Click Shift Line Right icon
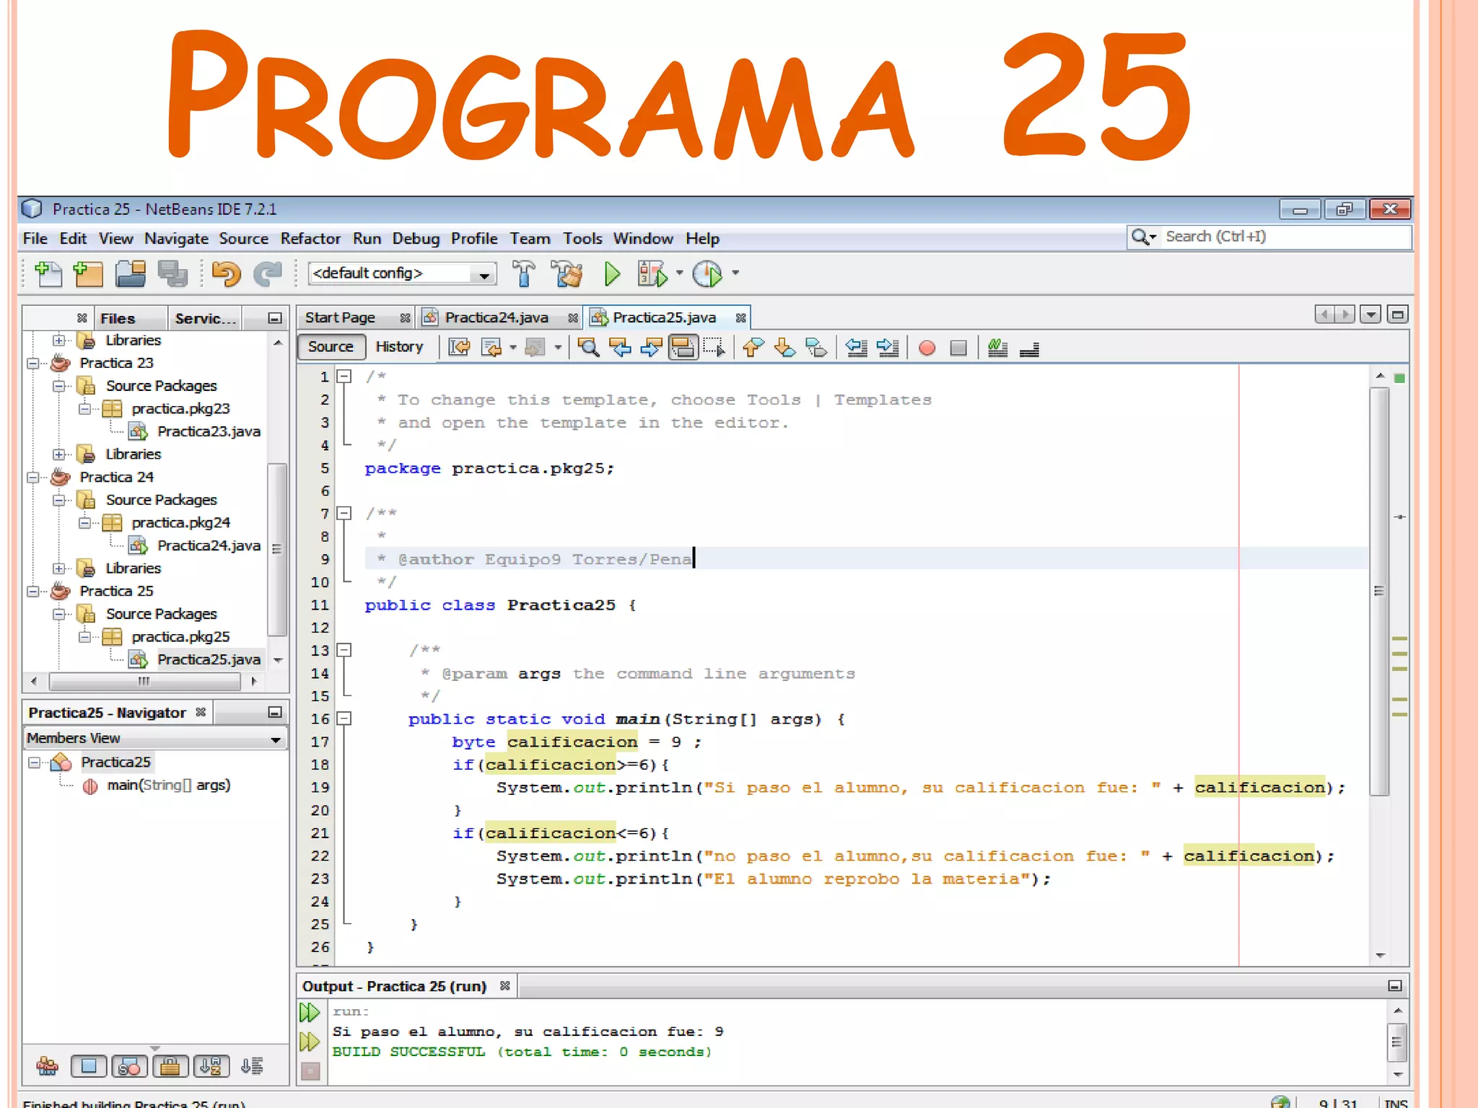Viewport: 1478px width, 1108px height. (x=888, y=348)
